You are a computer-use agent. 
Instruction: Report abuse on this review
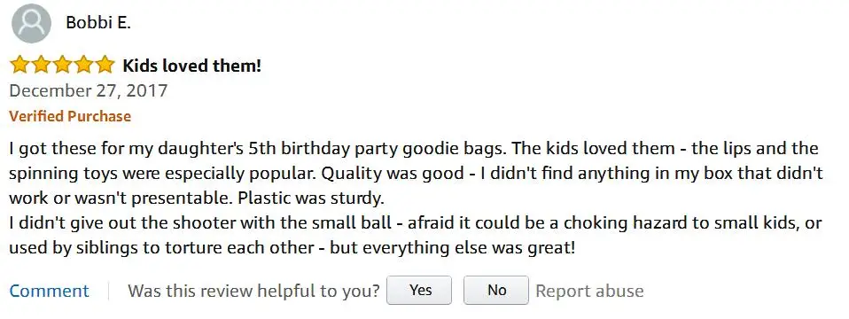(x=589, y=291)
